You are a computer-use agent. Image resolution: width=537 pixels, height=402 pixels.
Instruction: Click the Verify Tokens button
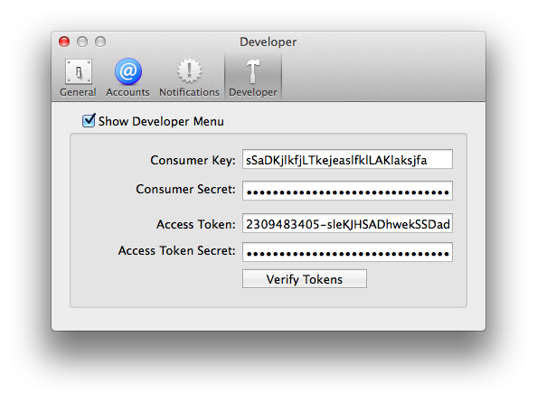[305, 279]
